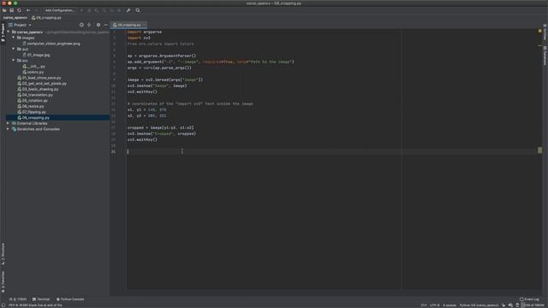Image resolution: width=548 pixels, height=308 pixels.
Task: Toggle the Structure tool window side tab
Action: [x=3, y=254]
